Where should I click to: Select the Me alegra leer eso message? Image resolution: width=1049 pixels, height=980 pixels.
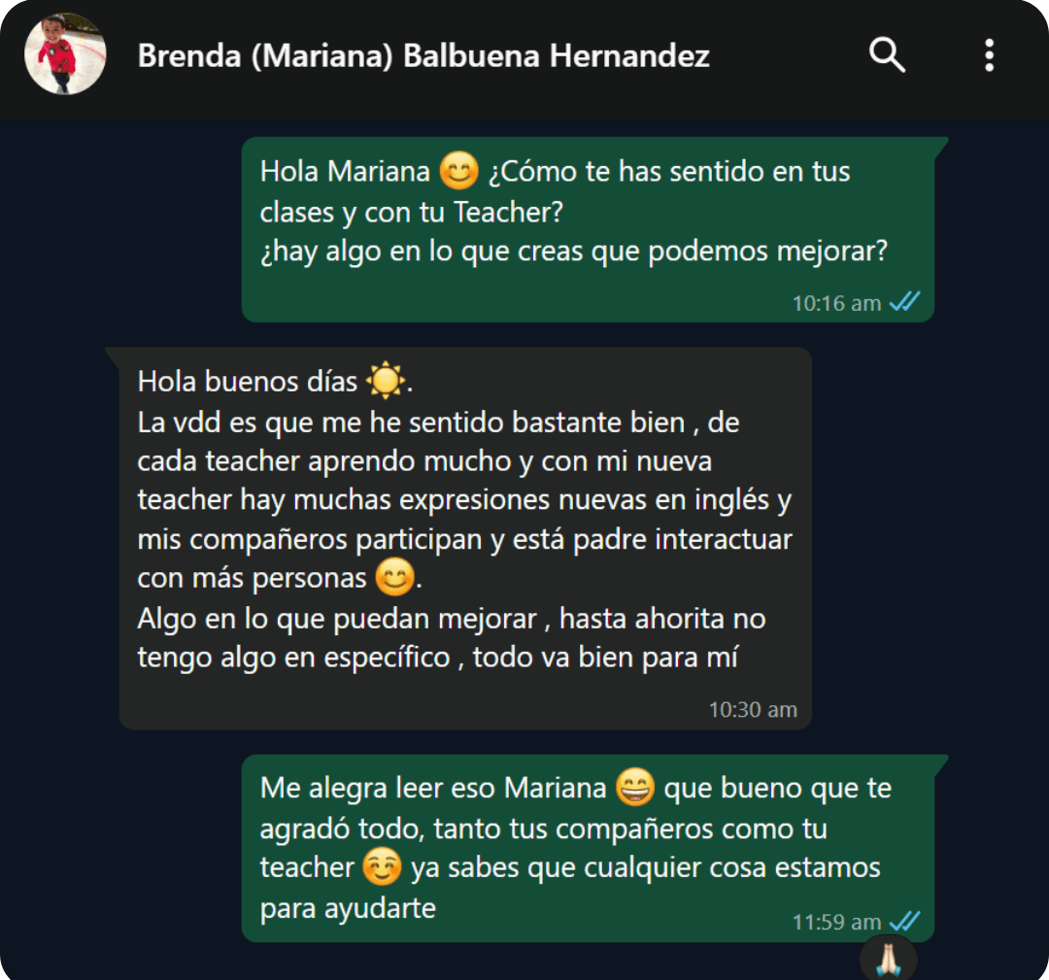(x=588, y=848)
